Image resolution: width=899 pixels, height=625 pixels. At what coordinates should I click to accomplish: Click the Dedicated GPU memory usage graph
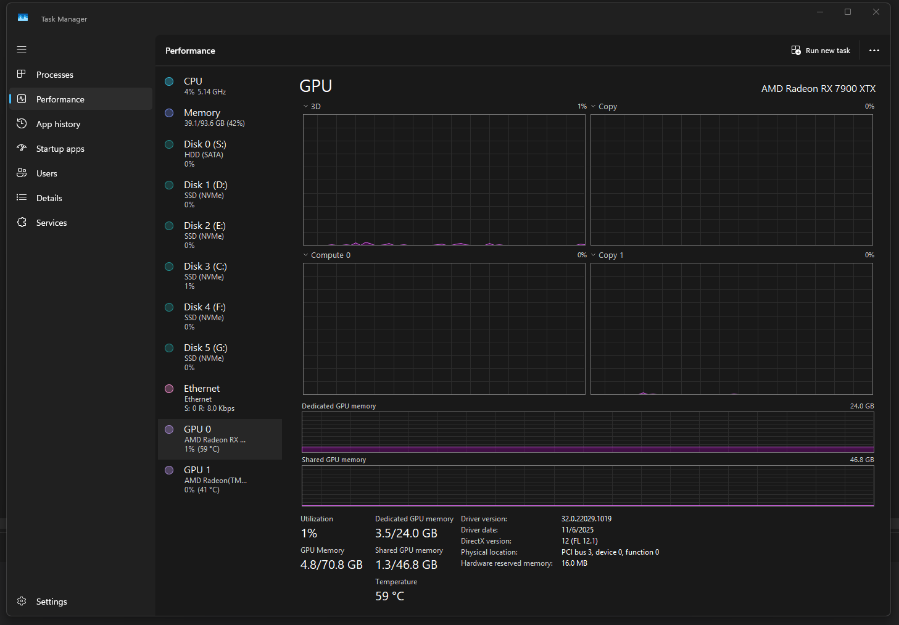(587, 432)
